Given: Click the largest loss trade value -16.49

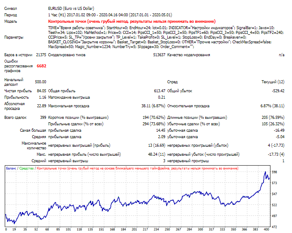Looking at the screenshot, I should coord(279,130).
